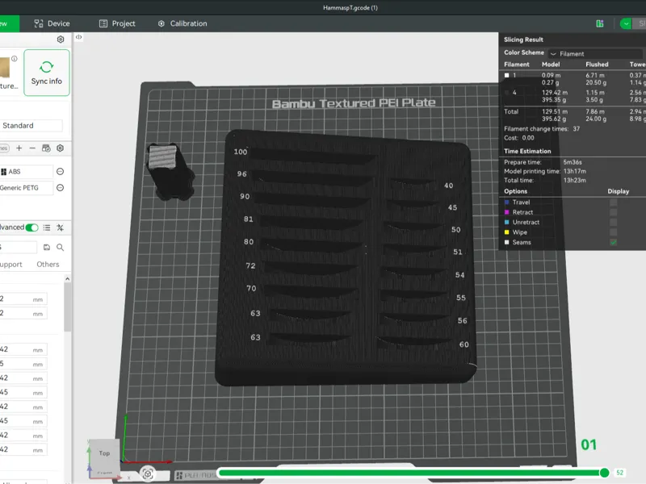Image resolution: width=646 pixels, height=484 pixels.
Task: Click the Total model 395.62 g value
Action: [x=554, y=119]
